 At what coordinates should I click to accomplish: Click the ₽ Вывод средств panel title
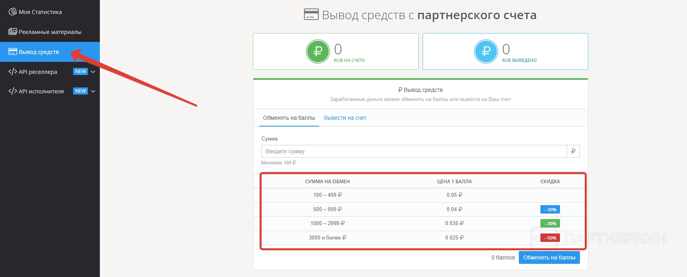click(x=420, y=90)
